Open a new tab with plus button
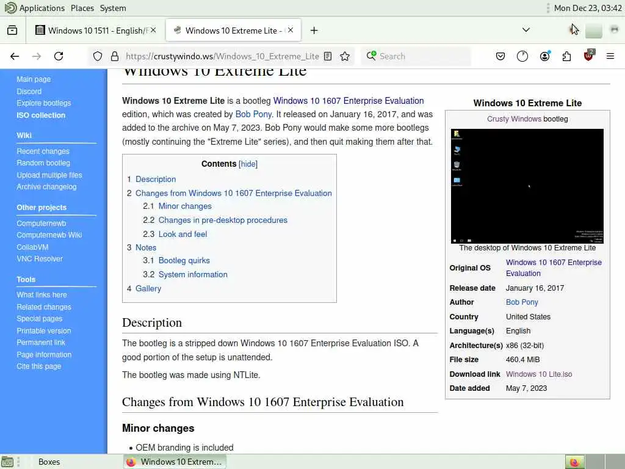Viewport: 625px width, 469px height. pyautogui.click(x=314, y=31)
